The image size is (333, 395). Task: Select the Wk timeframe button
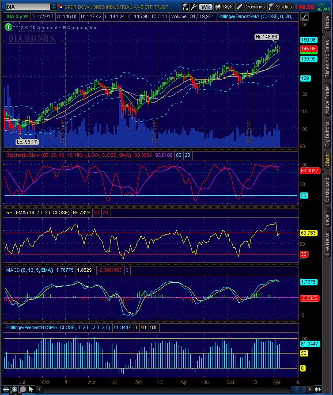pos(206,7)
